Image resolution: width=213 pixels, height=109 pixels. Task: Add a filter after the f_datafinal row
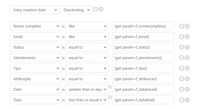pos(187,100)
